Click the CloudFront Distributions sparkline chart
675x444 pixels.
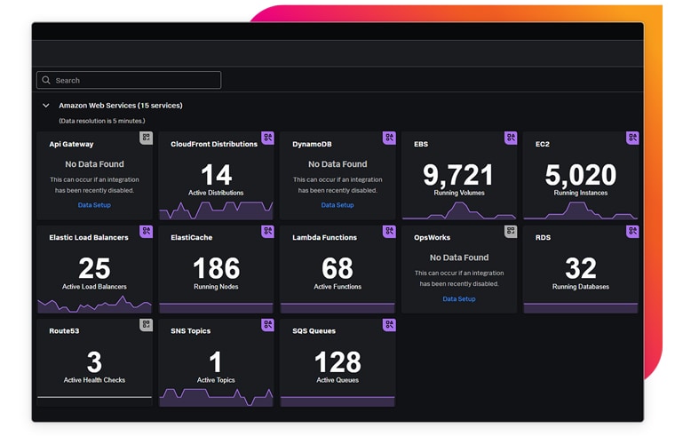tap(216, 210)
